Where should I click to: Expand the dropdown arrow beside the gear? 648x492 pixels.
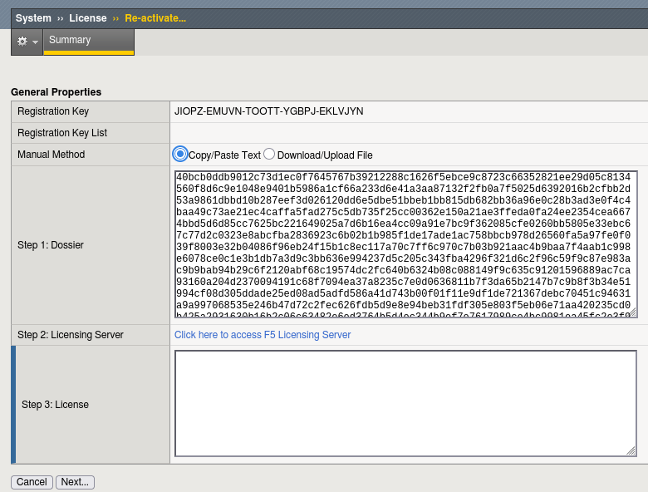point(35,42)
